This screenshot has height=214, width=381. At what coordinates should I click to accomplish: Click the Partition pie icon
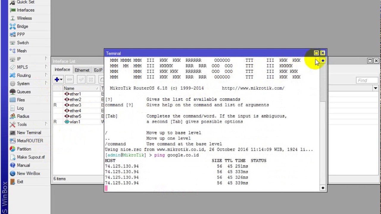(x=12, y=149)
